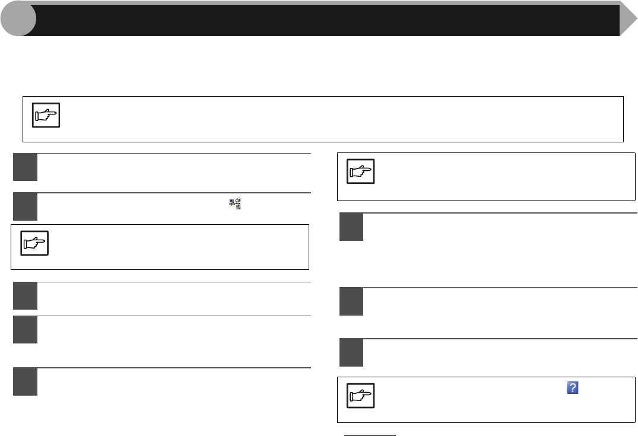This screenshot has height=436, width=638.
Task: Select the fourth step square in the left column
Action: 26,329
